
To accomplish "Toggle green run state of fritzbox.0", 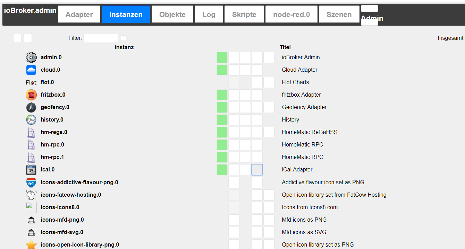I will point(222,95).
